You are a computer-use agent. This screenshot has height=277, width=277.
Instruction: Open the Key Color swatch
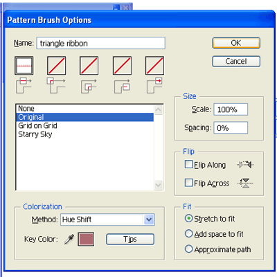(86, 239)
